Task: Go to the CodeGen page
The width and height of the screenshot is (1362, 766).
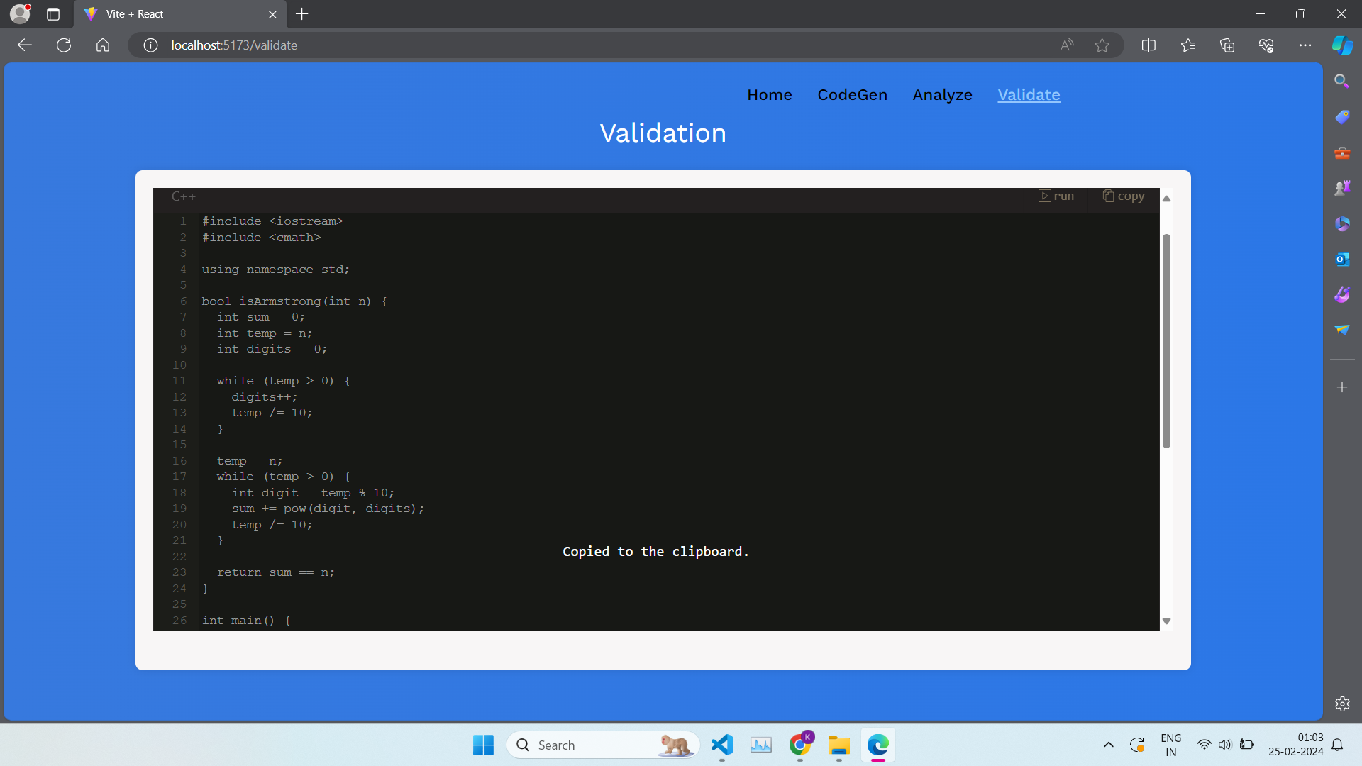Action: pos(852,95)
